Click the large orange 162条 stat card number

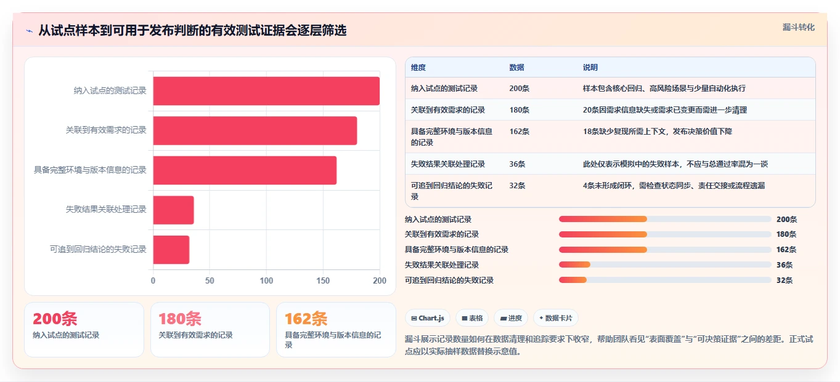tap(306, 319)
